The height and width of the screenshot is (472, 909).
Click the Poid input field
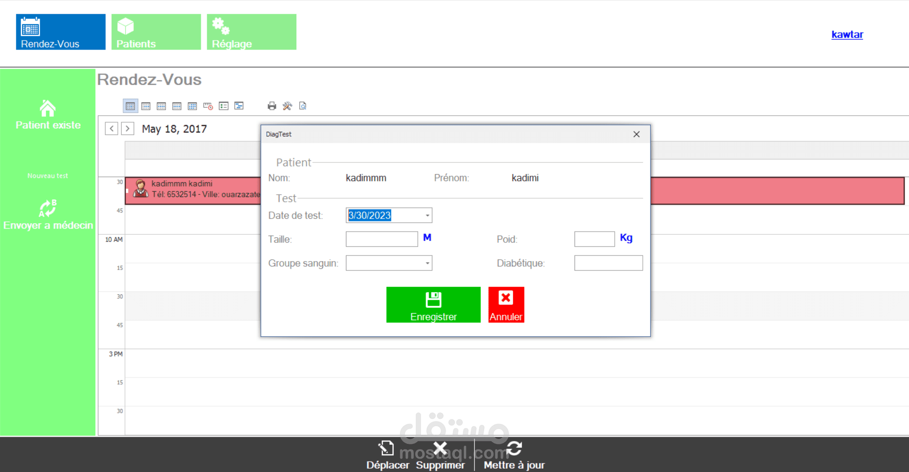pyautogui.click(x=595, y=239)
